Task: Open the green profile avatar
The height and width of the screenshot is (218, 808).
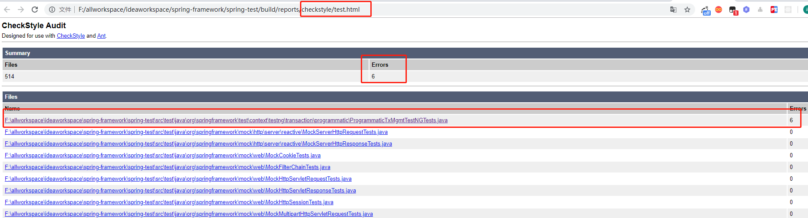Action: click(x=805, y=10)
